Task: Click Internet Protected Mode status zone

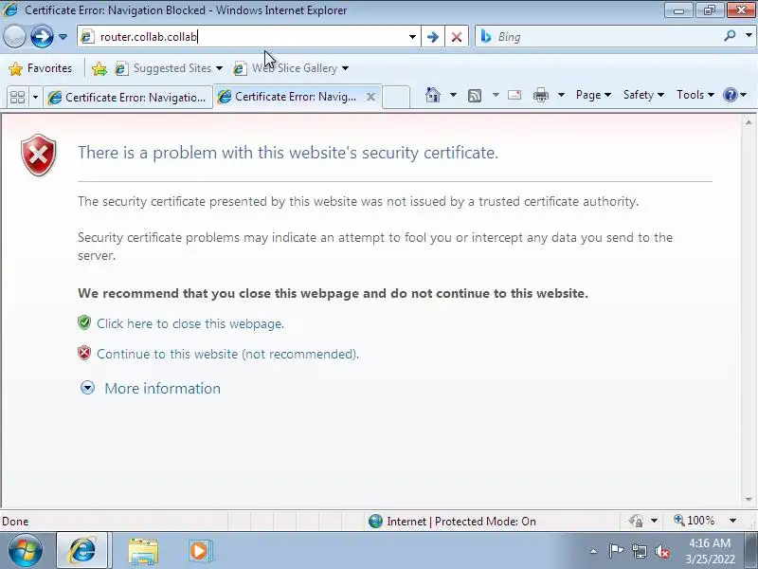Action: (x=452, y=521)
